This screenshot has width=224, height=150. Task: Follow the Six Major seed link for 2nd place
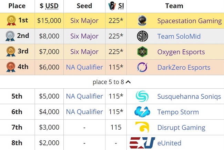click(x=84, y=36)
